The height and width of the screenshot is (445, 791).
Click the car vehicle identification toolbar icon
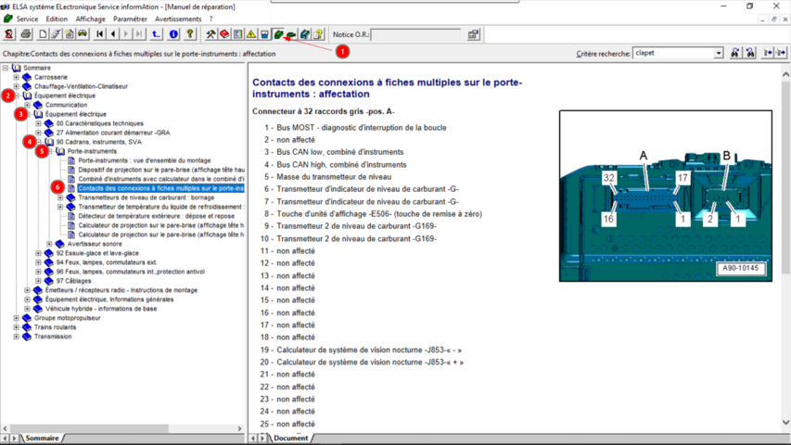pos(83,34)
